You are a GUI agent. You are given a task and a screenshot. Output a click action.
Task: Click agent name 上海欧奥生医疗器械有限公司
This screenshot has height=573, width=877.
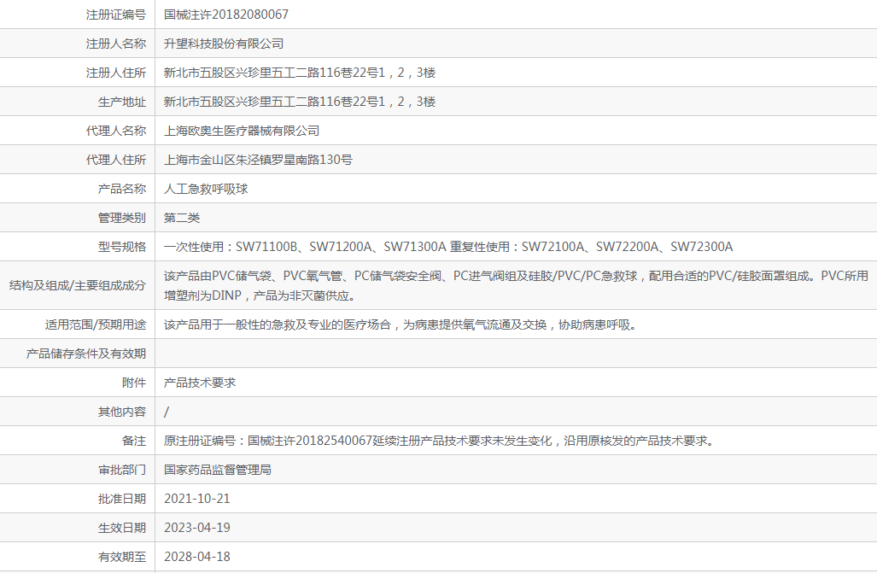[x=241, y=131]
